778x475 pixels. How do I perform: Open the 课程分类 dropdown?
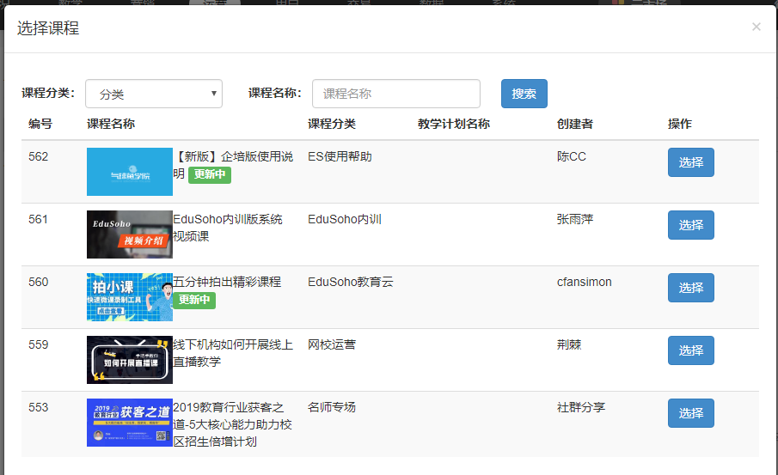point(154,94)
